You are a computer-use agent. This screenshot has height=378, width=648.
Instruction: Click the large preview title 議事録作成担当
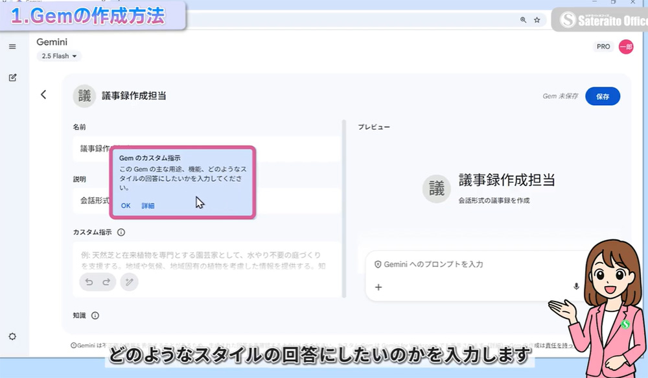507,180
